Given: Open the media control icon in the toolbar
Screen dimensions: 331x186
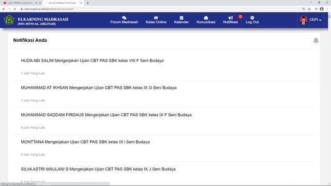Looking at the screenshot, I should 316,9.
